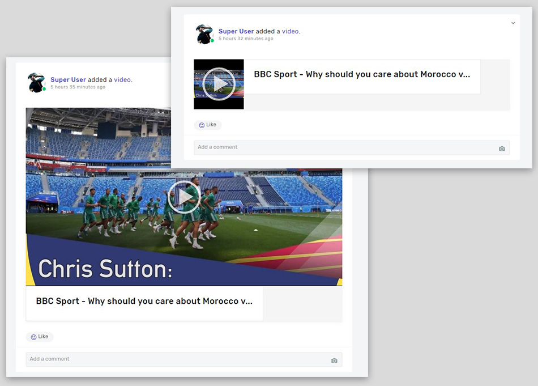Open the post options chevron in the small video post
Image resolution: width=538 pixels, height=386 pixels.
point(513,23)
